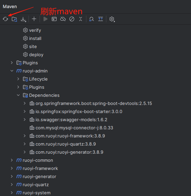
Task: Click Plugins folder icon under ruoyi-admin
Action: [x=25, y=87]
